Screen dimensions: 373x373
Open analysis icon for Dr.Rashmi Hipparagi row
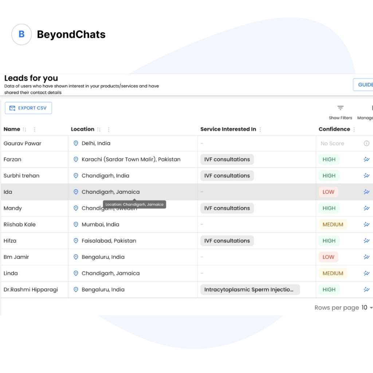click(366, 290)
